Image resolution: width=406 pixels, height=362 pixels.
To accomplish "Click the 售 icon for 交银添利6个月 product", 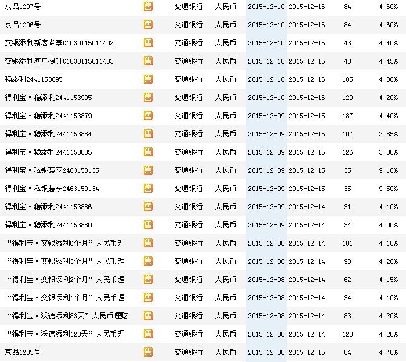I will tap(148, 243).
